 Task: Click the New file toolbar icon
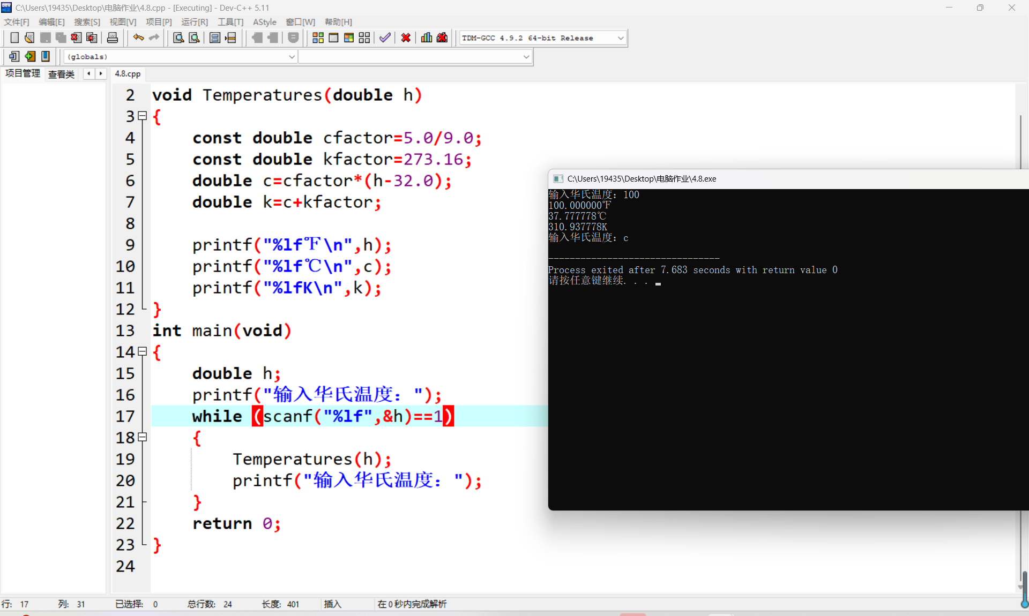tap(14, 37)
